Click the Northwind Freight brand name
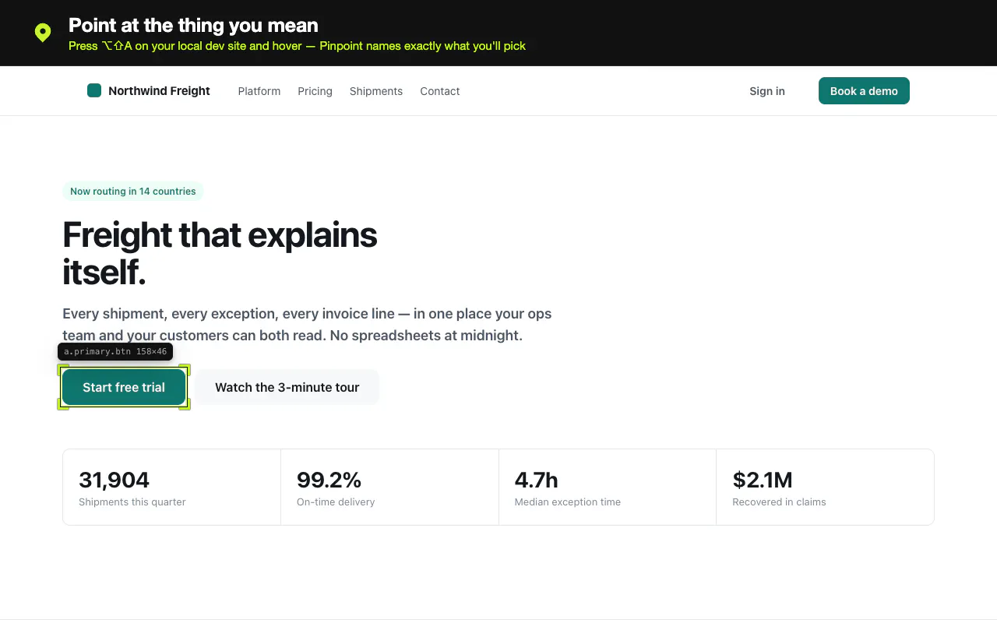Viewport: 997px width, 623px height. click(159, 91)
